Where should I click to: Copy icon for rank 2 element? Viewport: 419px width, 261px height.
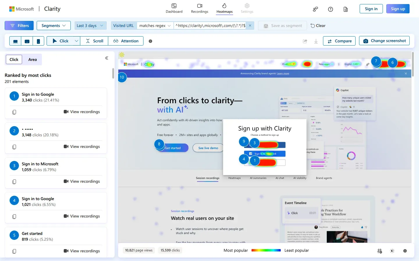click(x=14, y=147)
